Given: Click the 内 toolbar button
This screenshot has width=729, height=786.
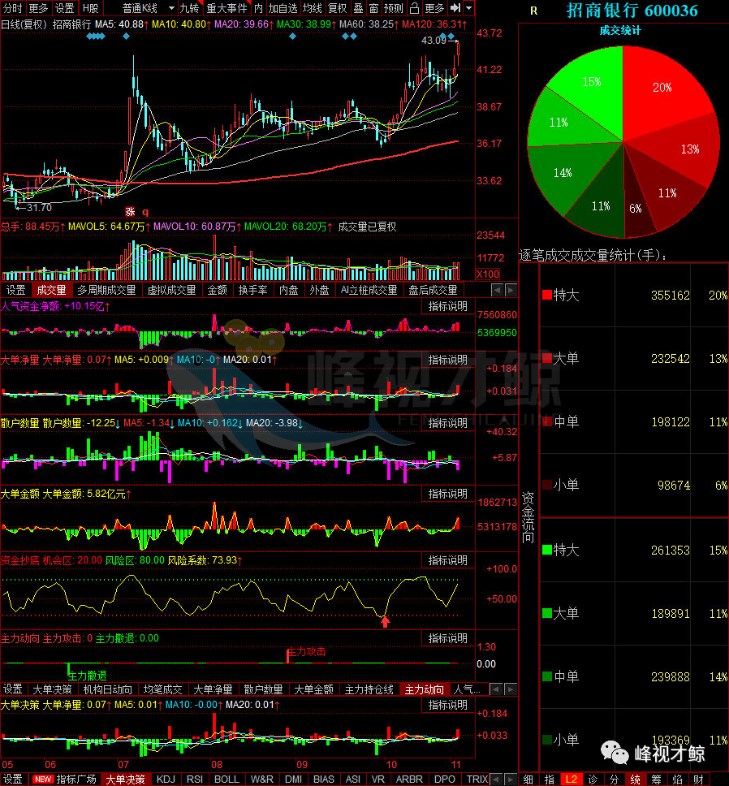Looking at the screenshot, I should (258, 8).
